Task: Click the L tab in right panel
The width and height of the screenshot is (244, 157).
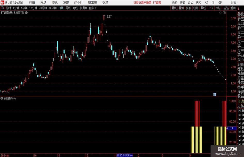Action: [x=239, y=9]
